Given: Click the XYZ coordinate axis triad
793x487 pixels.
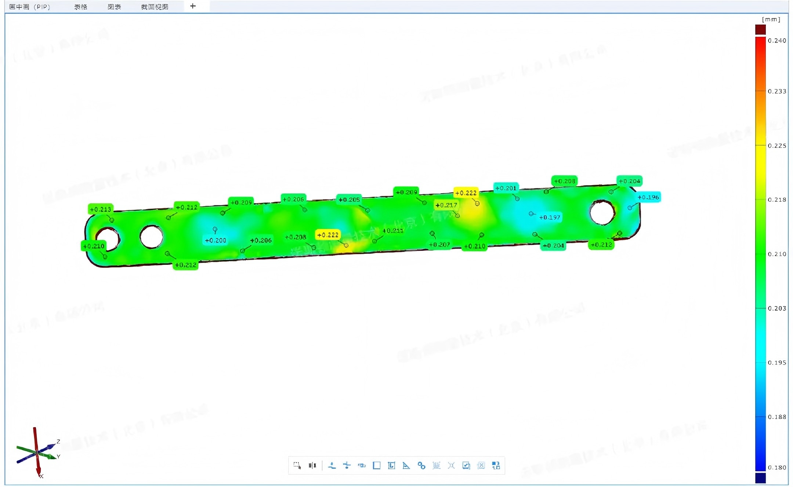Looking at the screenshot, I should click(x=37, y=453).
